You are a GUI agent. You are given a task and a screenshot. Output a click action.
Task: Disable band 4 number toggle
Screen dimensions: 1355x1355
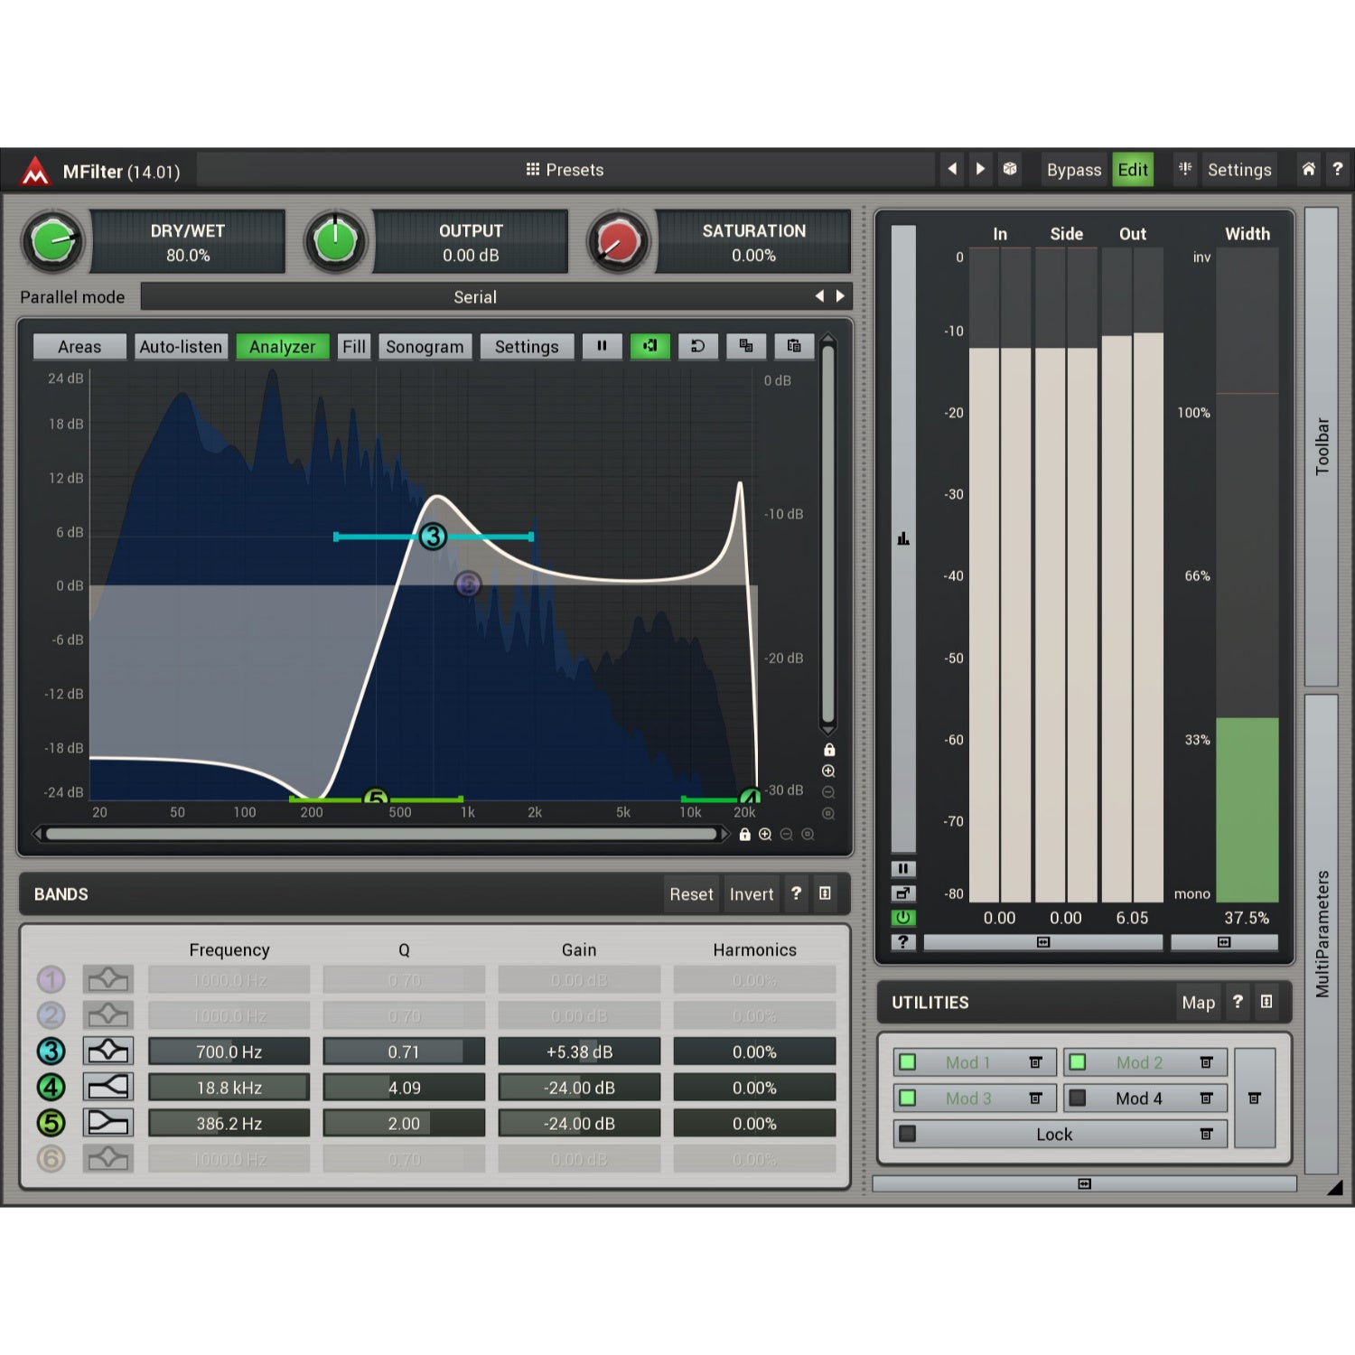[x=51, y=1087]
